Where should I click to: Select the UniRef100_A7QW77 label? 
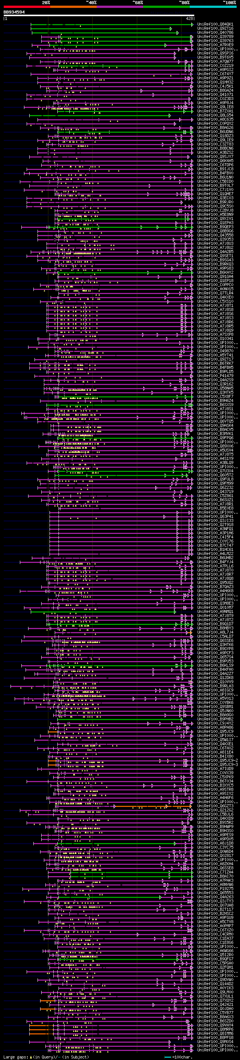(x=215, y=61)
